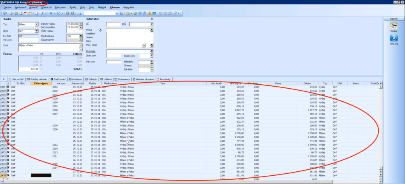Image resolution: width=405 pixels, height=184 pixels.
Task: Open the Datum platby date dropdown
Action: [x=81, y=27]
